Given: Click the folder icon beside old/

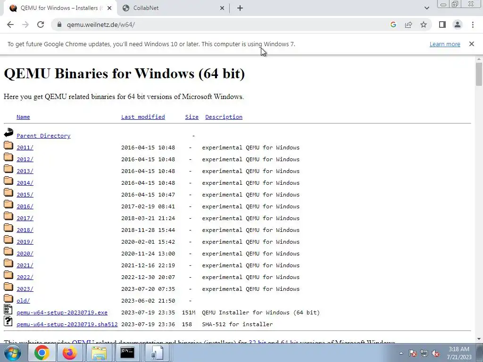Looking at the screenshot, I should pyautogui.click(x=8, y=298).
